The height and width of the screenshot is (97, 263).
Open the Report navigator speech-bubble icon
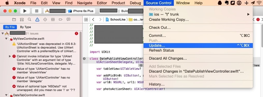tap(68, 19)
